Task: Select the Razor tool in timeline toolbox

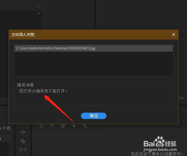Action: (23, 141)
